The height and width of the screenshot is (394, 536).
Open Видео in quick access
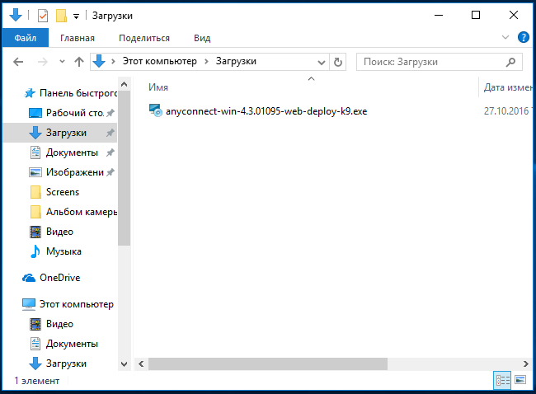point(59,232)
